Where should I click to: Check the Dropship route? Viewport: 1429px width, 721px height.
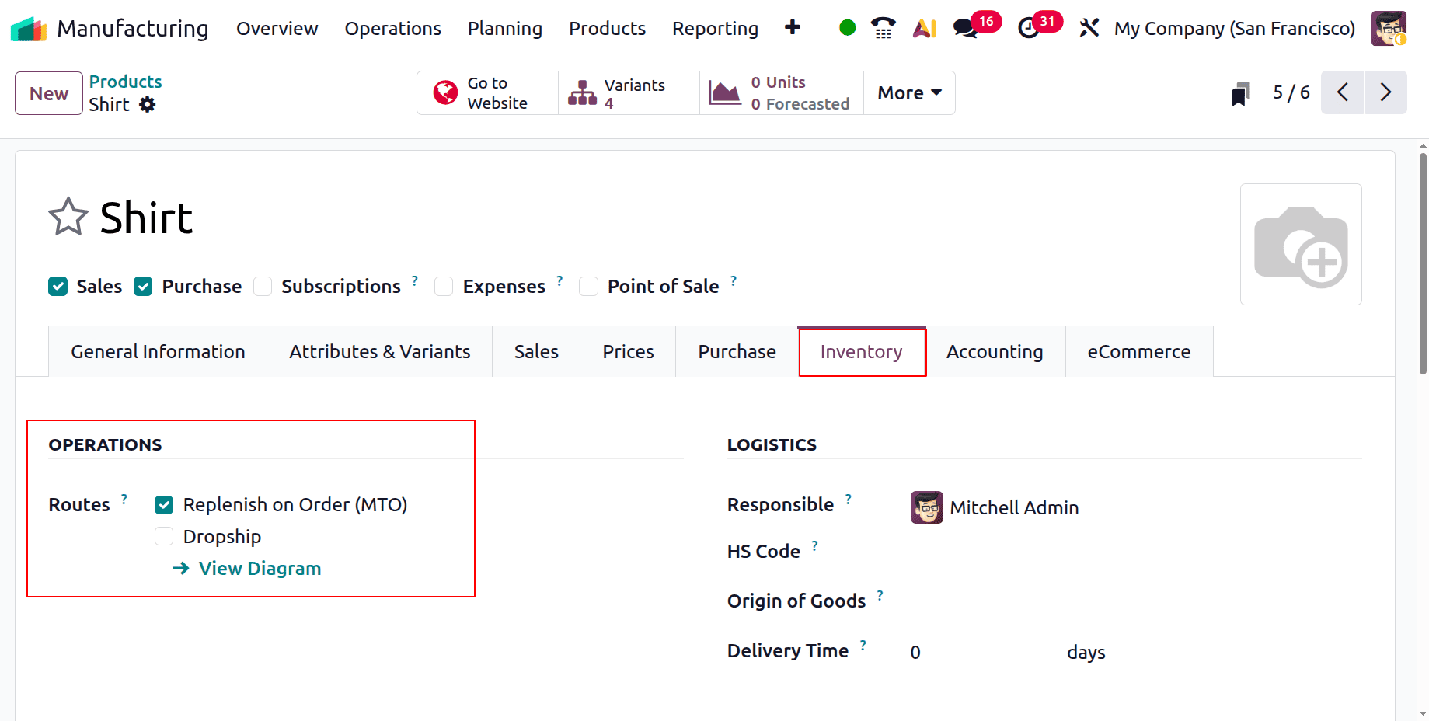[x=164, y=536]
